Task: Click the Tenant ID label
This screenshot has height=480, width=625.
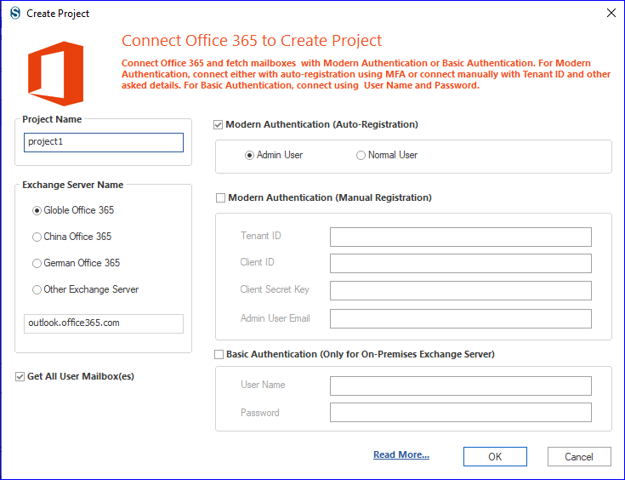Action: [261, 236]
